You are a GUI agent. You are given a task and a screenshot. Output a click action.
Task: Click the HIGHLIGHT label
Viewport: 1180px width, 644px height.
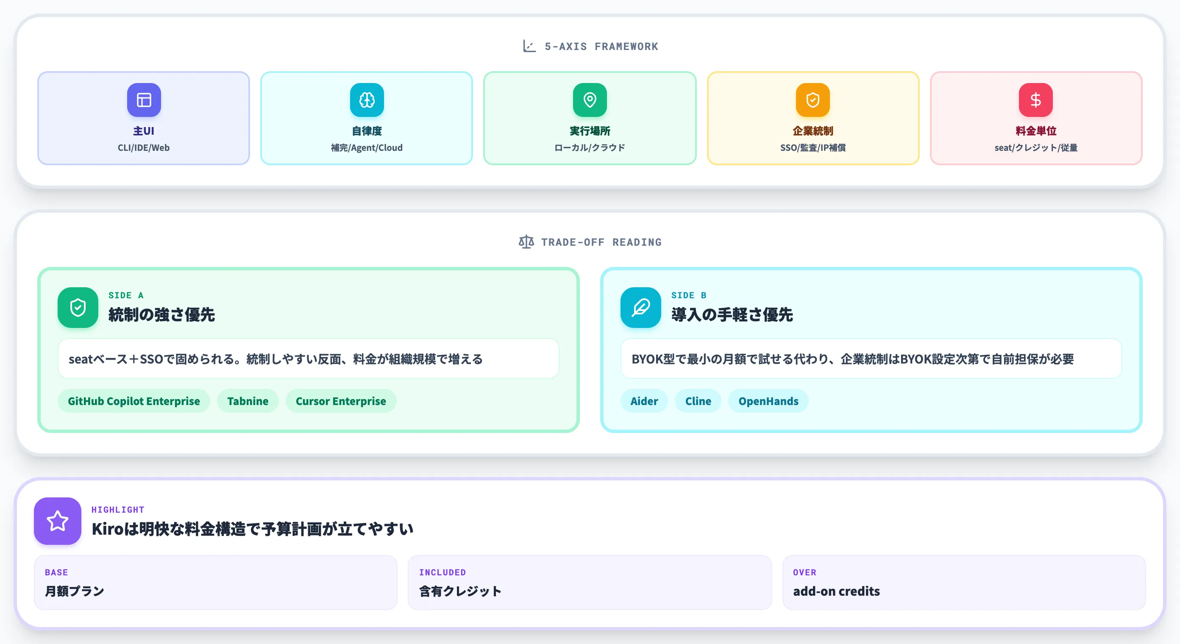pyautogui.click(x=118, y=510)
